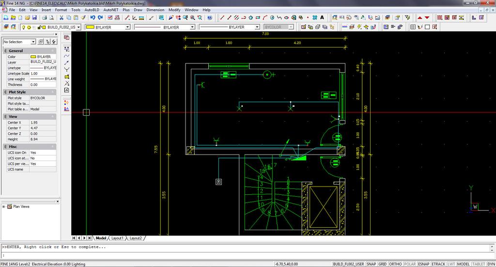
Task: Select the Ellipse draw tool
Action: click(286, 18)
